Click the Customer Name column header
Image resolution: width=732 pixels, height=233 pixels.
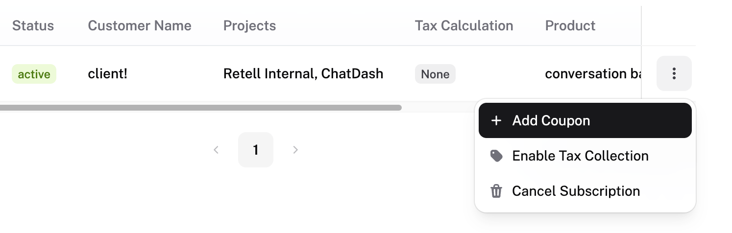140,25
